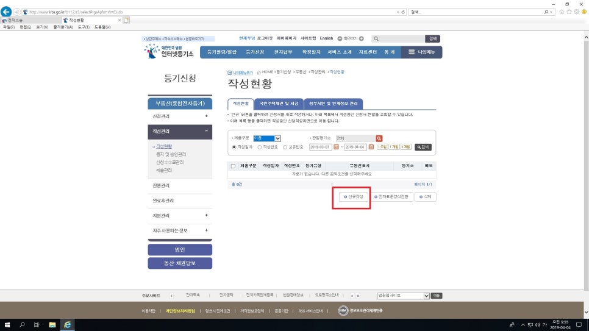This screenshot has height=331, width=589.
Task: Click pause icon in 주요사이트 bar
Action: tap(358, 296)
